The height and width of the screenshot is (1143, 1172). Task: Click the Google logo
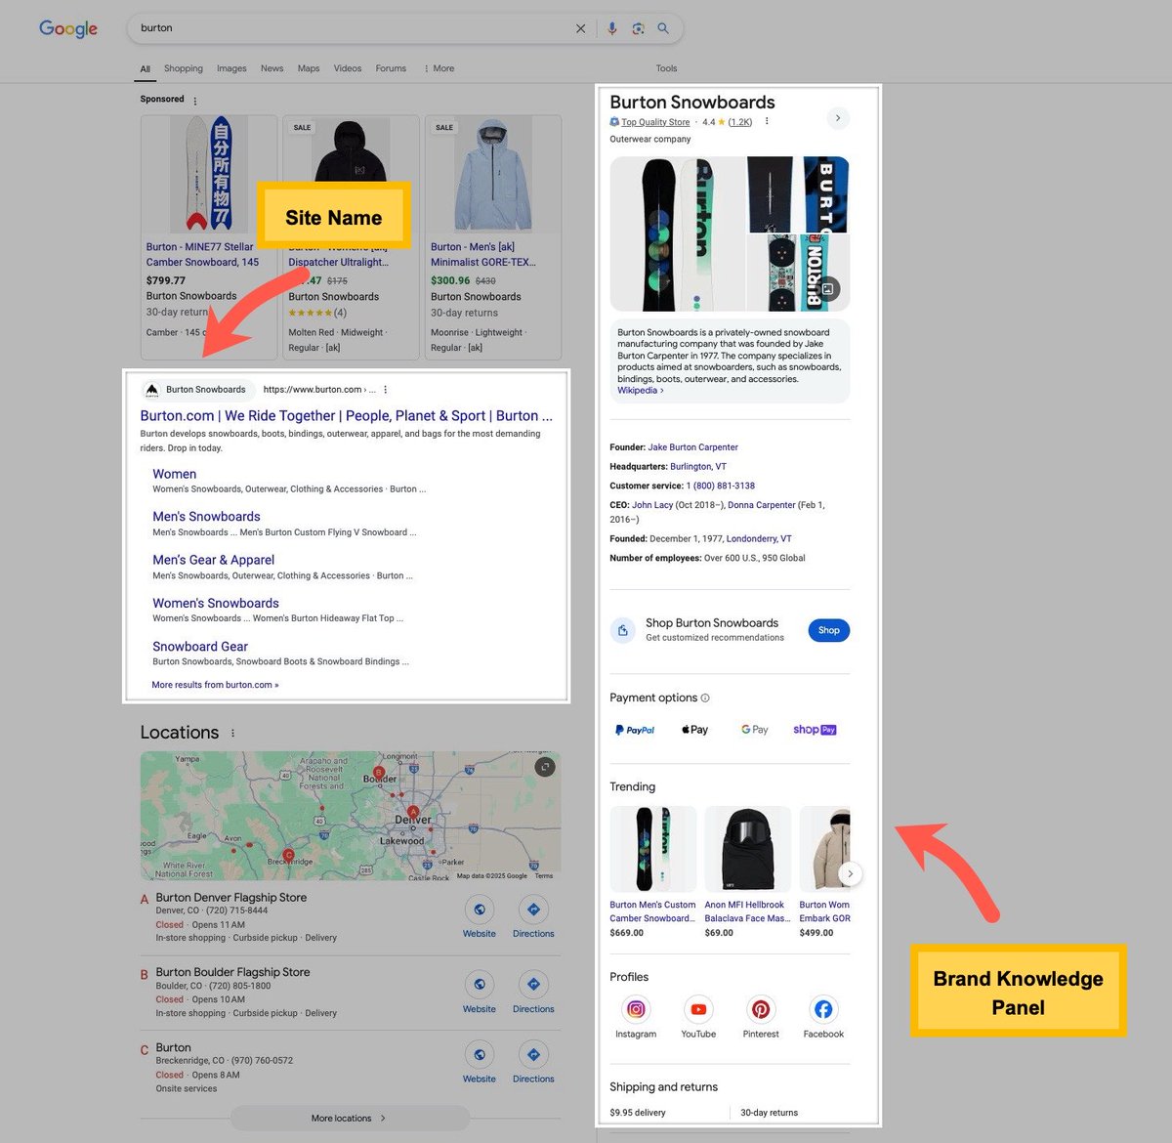pos(68,28)
